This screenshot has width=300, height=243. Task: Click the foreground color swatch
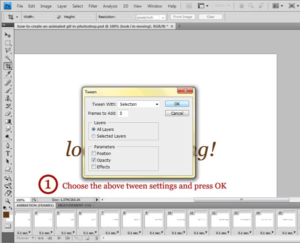6,214
